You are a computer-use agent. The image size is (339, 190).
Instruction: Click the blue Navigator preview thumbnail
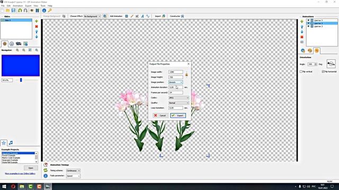pos(21,65)
